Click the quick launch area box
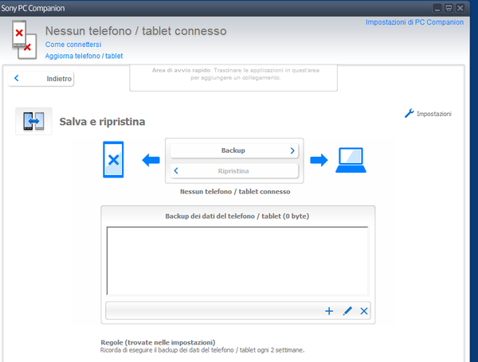This screenshot has height=362, width=478. tap(233, 77)
